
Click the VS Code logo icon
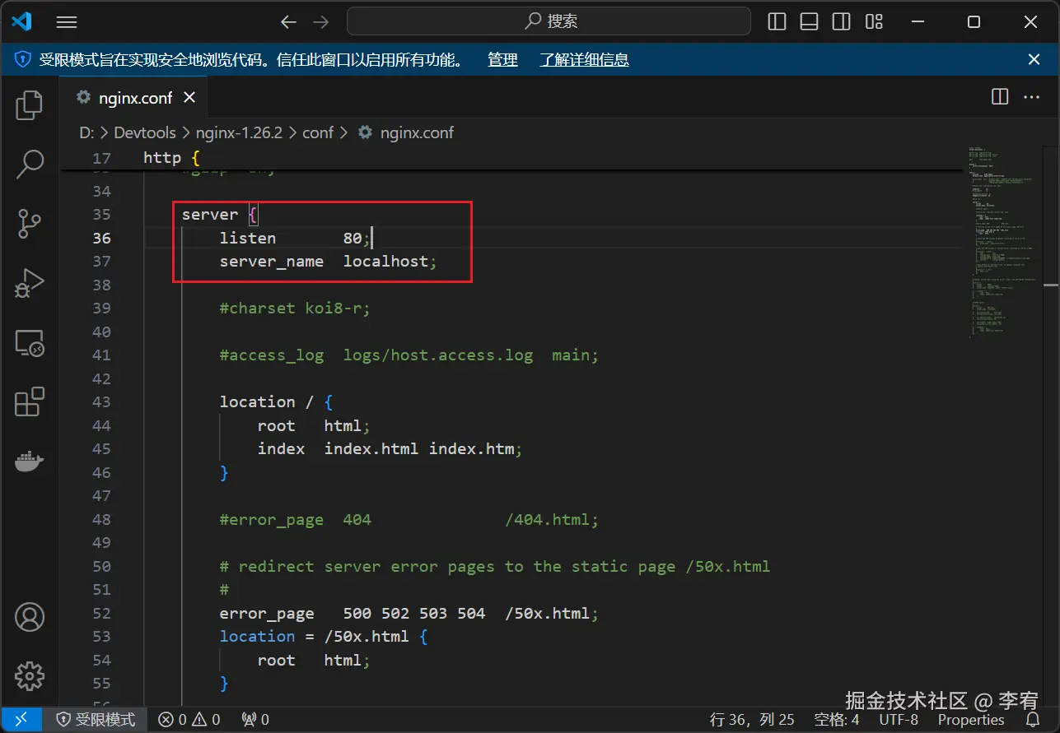[21, 22]
